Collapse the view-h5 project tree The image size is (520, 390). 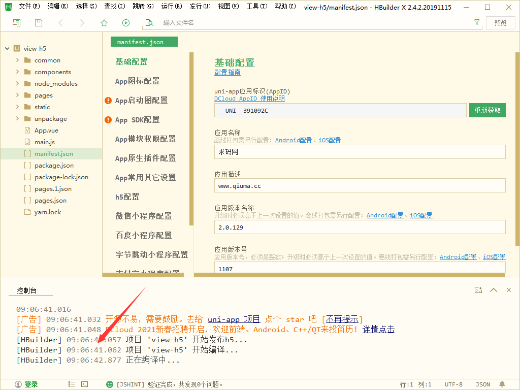pyautogui.click(x=7, y=48)
